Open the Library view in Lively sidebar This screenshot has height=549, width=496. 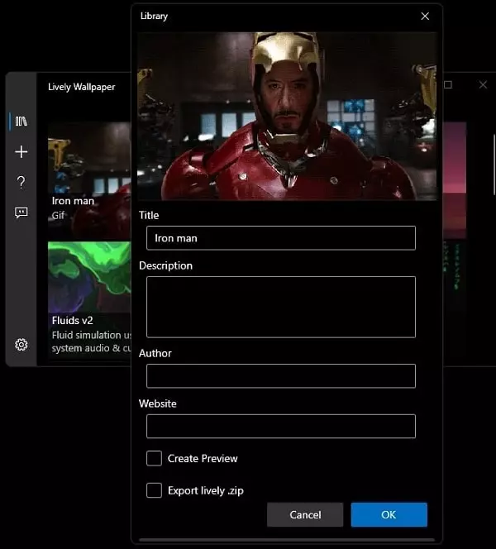point(21,122)
